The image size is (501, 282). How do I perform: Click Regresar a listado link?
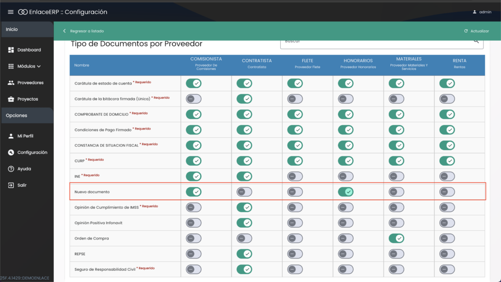tap(87, 31)
